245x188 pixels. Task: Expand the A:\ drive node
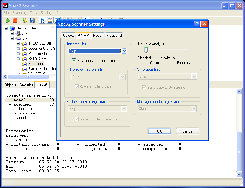[12, 33]
